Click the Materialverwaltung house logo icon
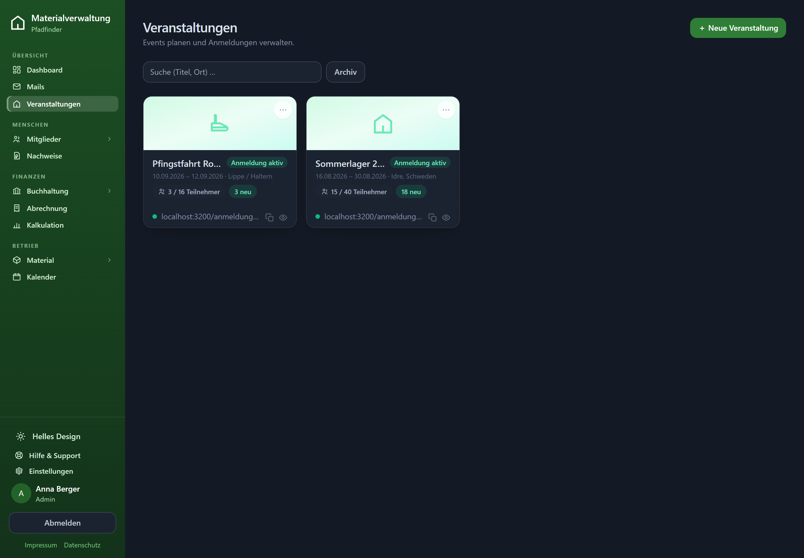Screen dimensions: 804x558 click(18, 23)
